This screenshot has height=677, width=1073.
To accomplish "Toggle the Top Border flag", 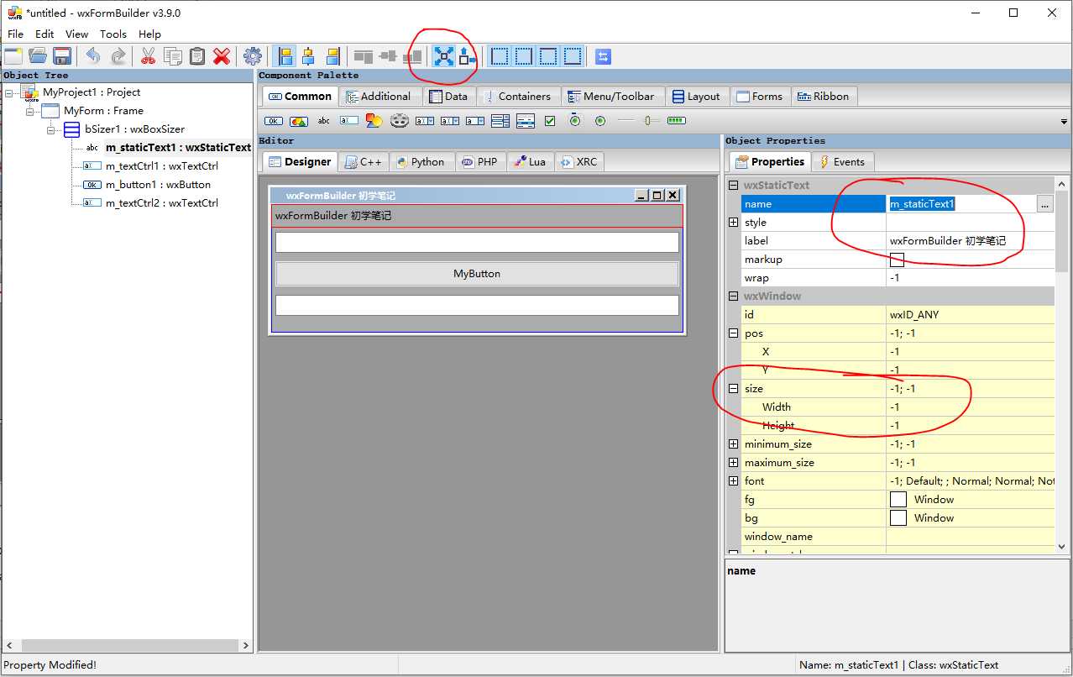I will pyautogui.click(x=548, y=56).
